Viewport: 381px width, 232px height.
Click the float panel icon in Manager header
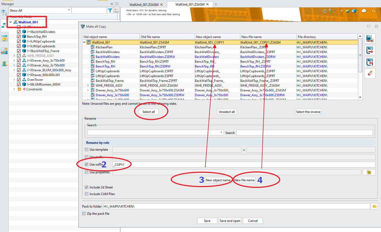[x=112, y=4]
